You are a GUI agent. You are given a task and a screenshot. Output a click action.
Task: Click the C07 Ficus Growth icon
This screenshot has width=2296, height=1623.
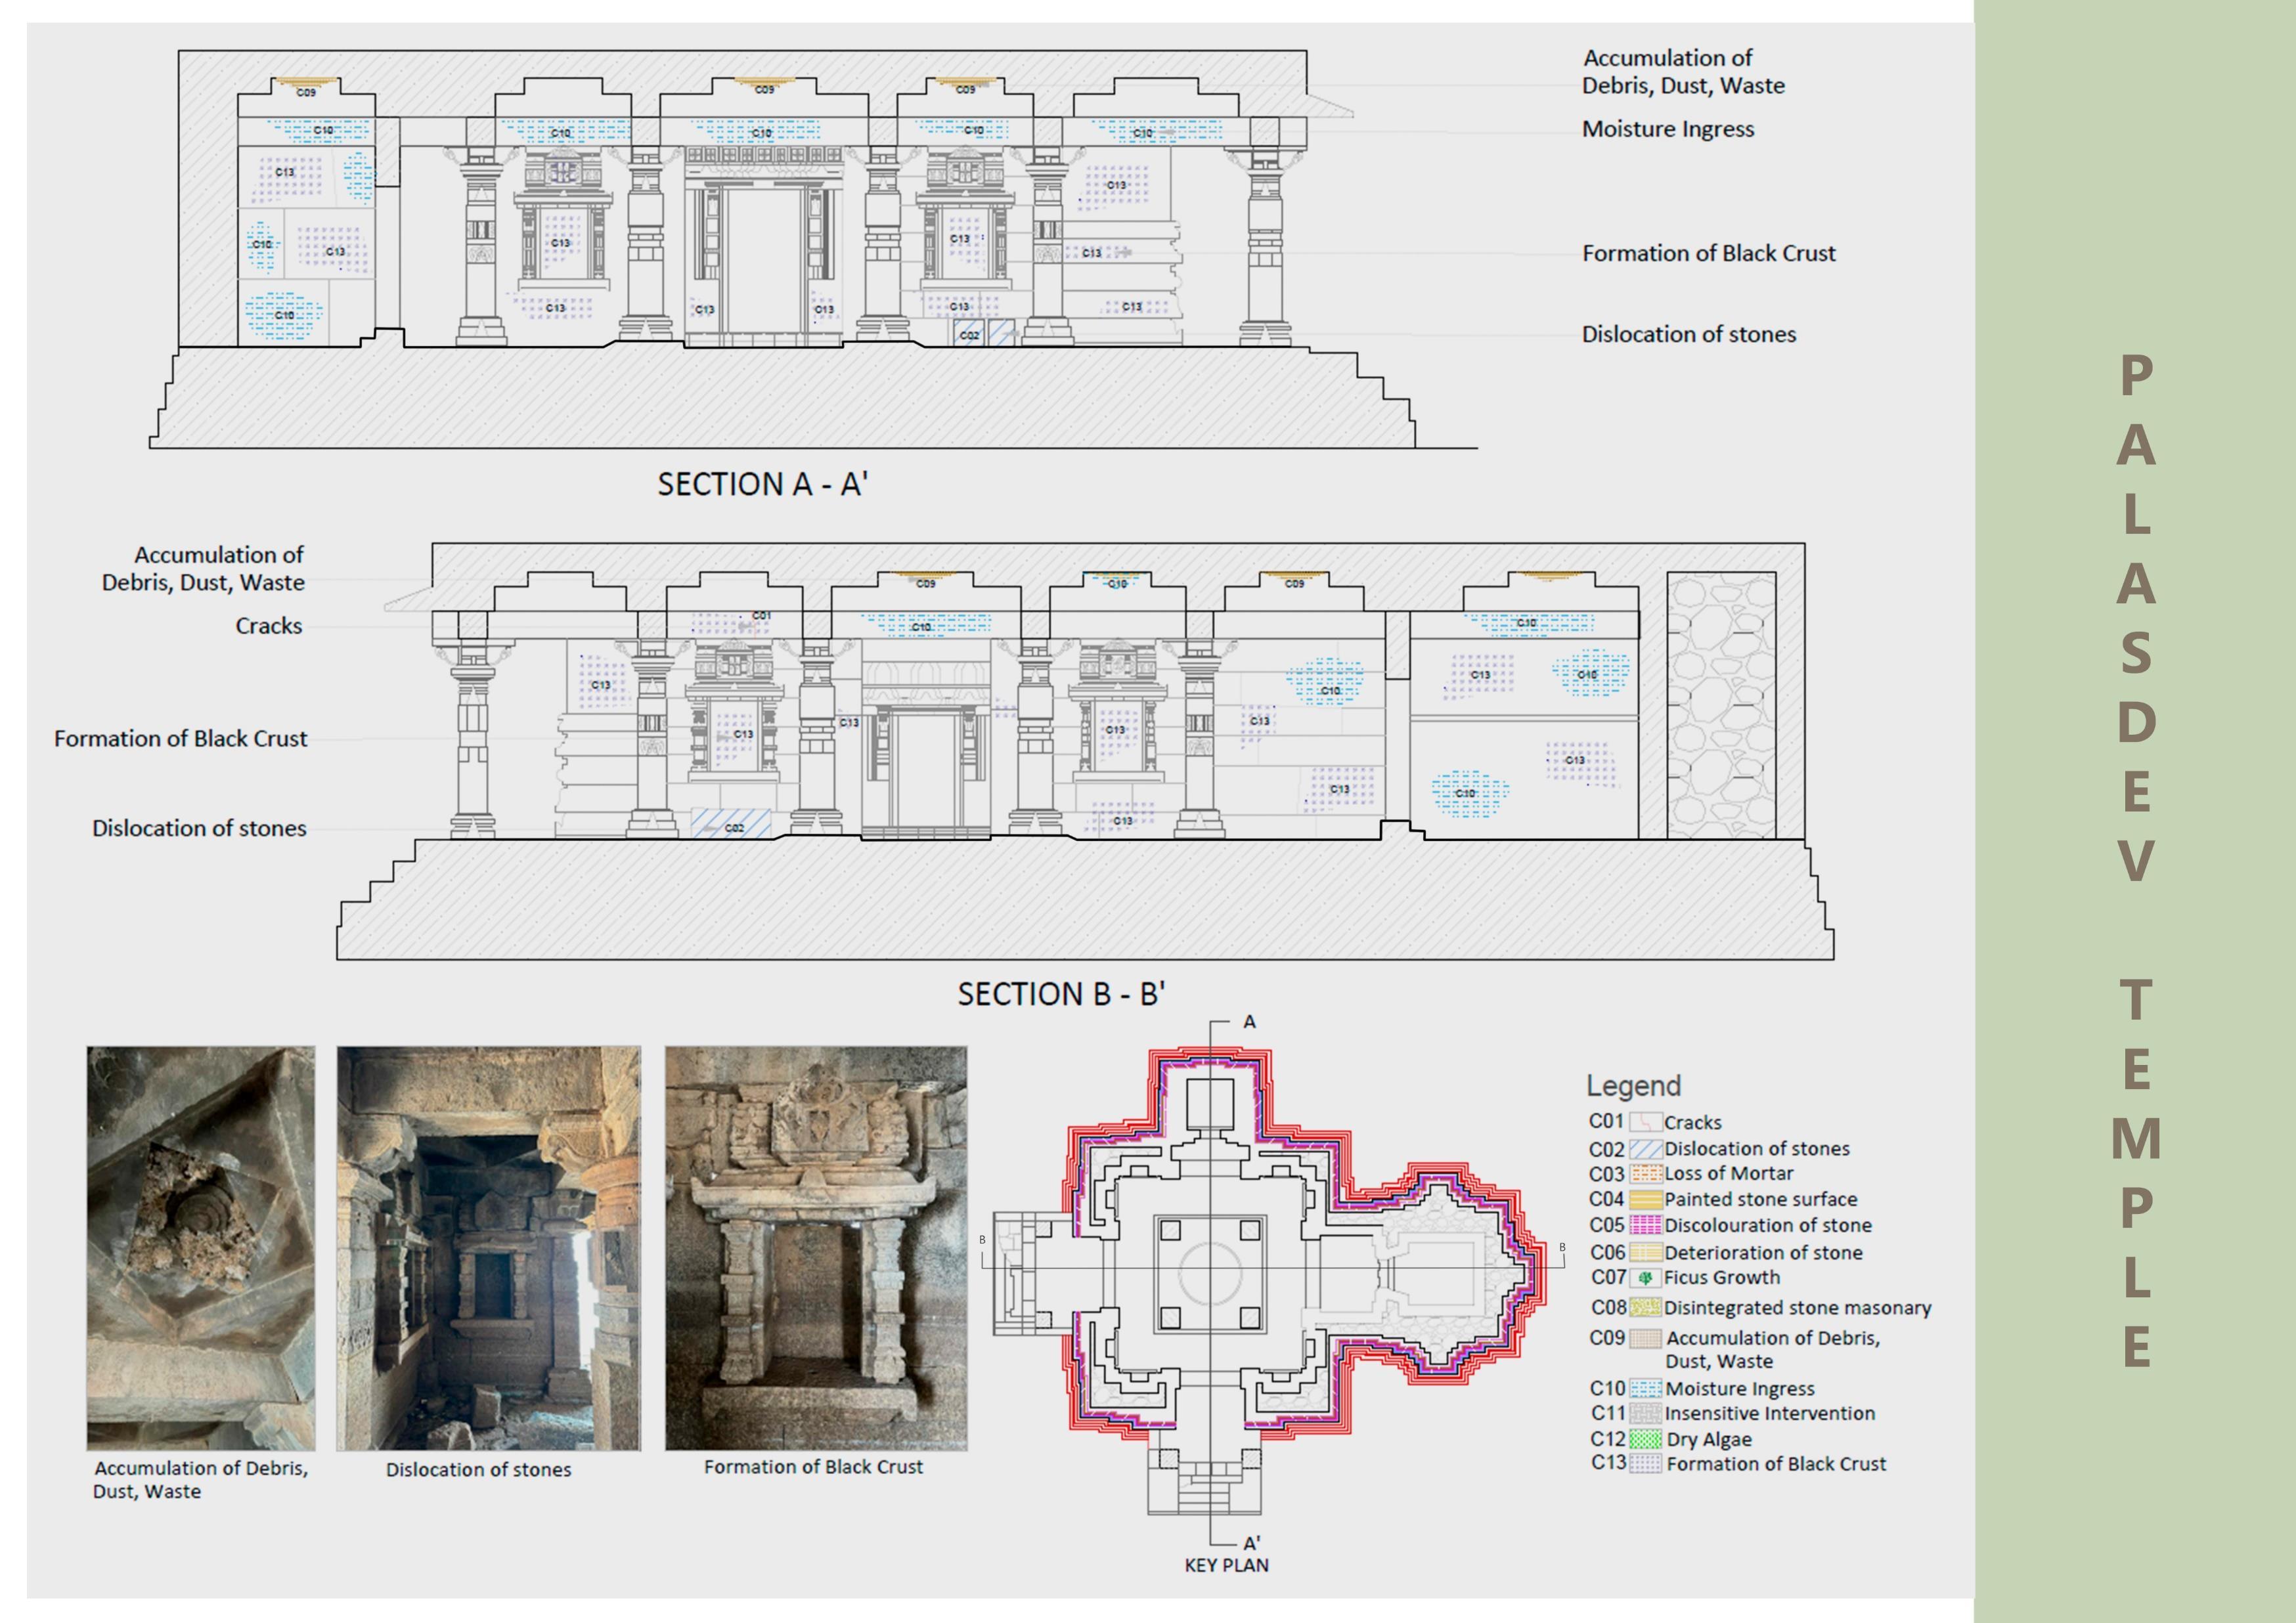click(1646, 1277)
